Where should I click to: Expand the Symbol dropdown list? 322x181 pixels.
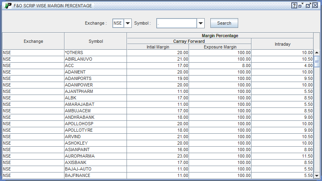click(201, 23)
